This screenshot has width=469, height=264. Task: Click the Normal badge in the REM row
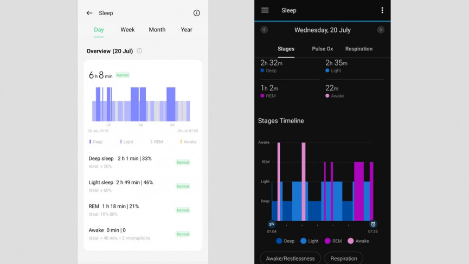click(x=183, y=210)
